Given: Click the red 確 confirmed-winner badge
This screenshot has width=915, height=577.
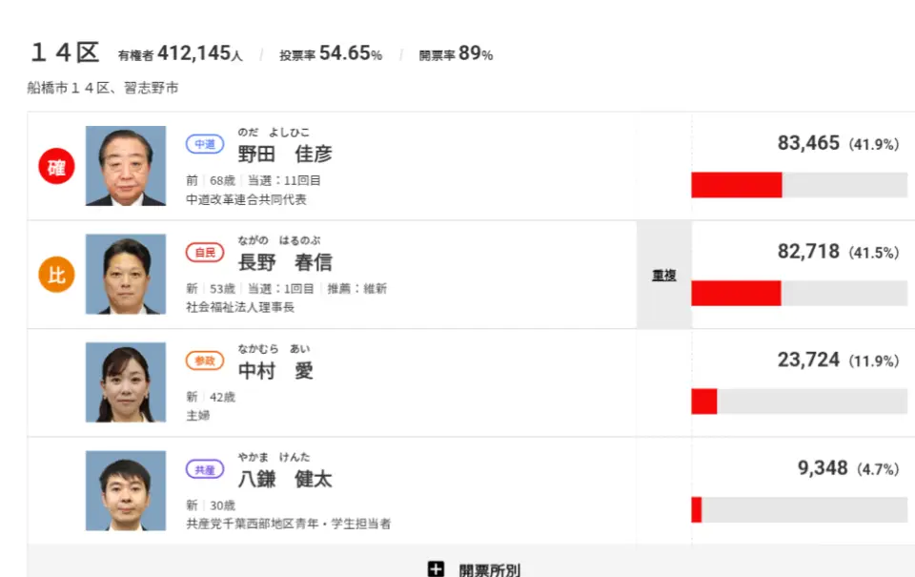Looking at the screenshot, I should 56,167.
